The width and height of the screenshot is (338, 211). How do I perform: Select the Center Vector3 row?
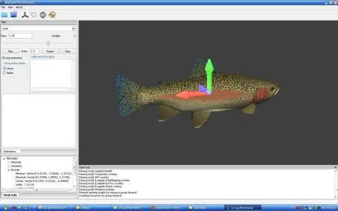[42, 181]
